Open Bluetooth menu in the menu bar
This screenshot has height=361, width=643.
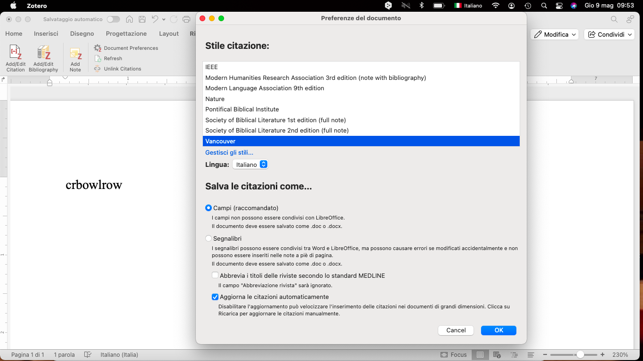click(x=422, y=6)
